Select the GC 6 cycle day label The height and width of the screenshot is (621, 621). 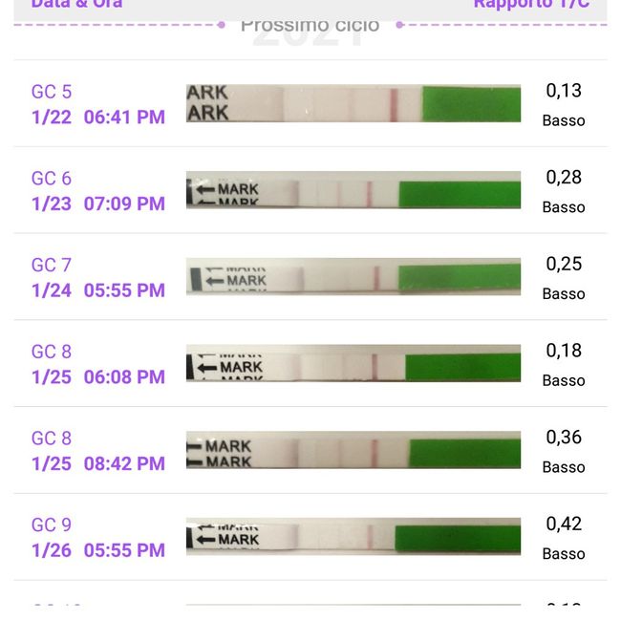52,179
